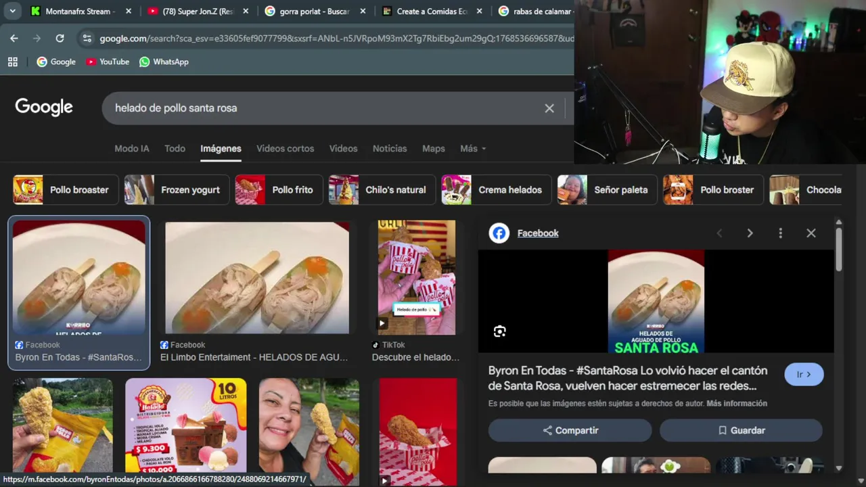Open the hand holding chicken popsicle outdoor image
Viewport: 866px width, 487px height.
[x=62, y=425]
